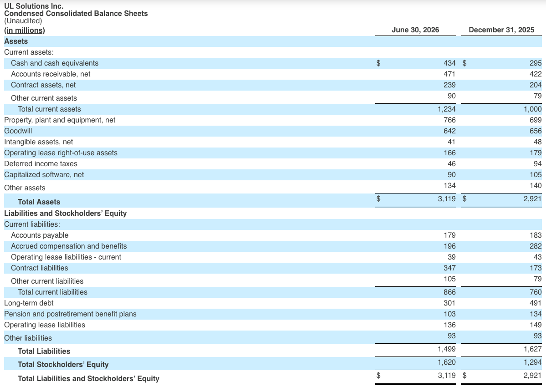Viewport: 546px width, 387px height.
Task: Click intangible assets value 41
Action: [x=452, y=142]
